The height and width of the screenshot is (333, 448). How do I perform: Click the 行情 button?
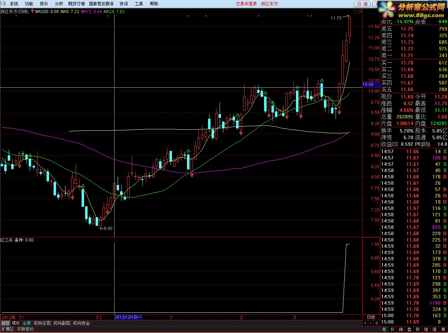point(362,4)
